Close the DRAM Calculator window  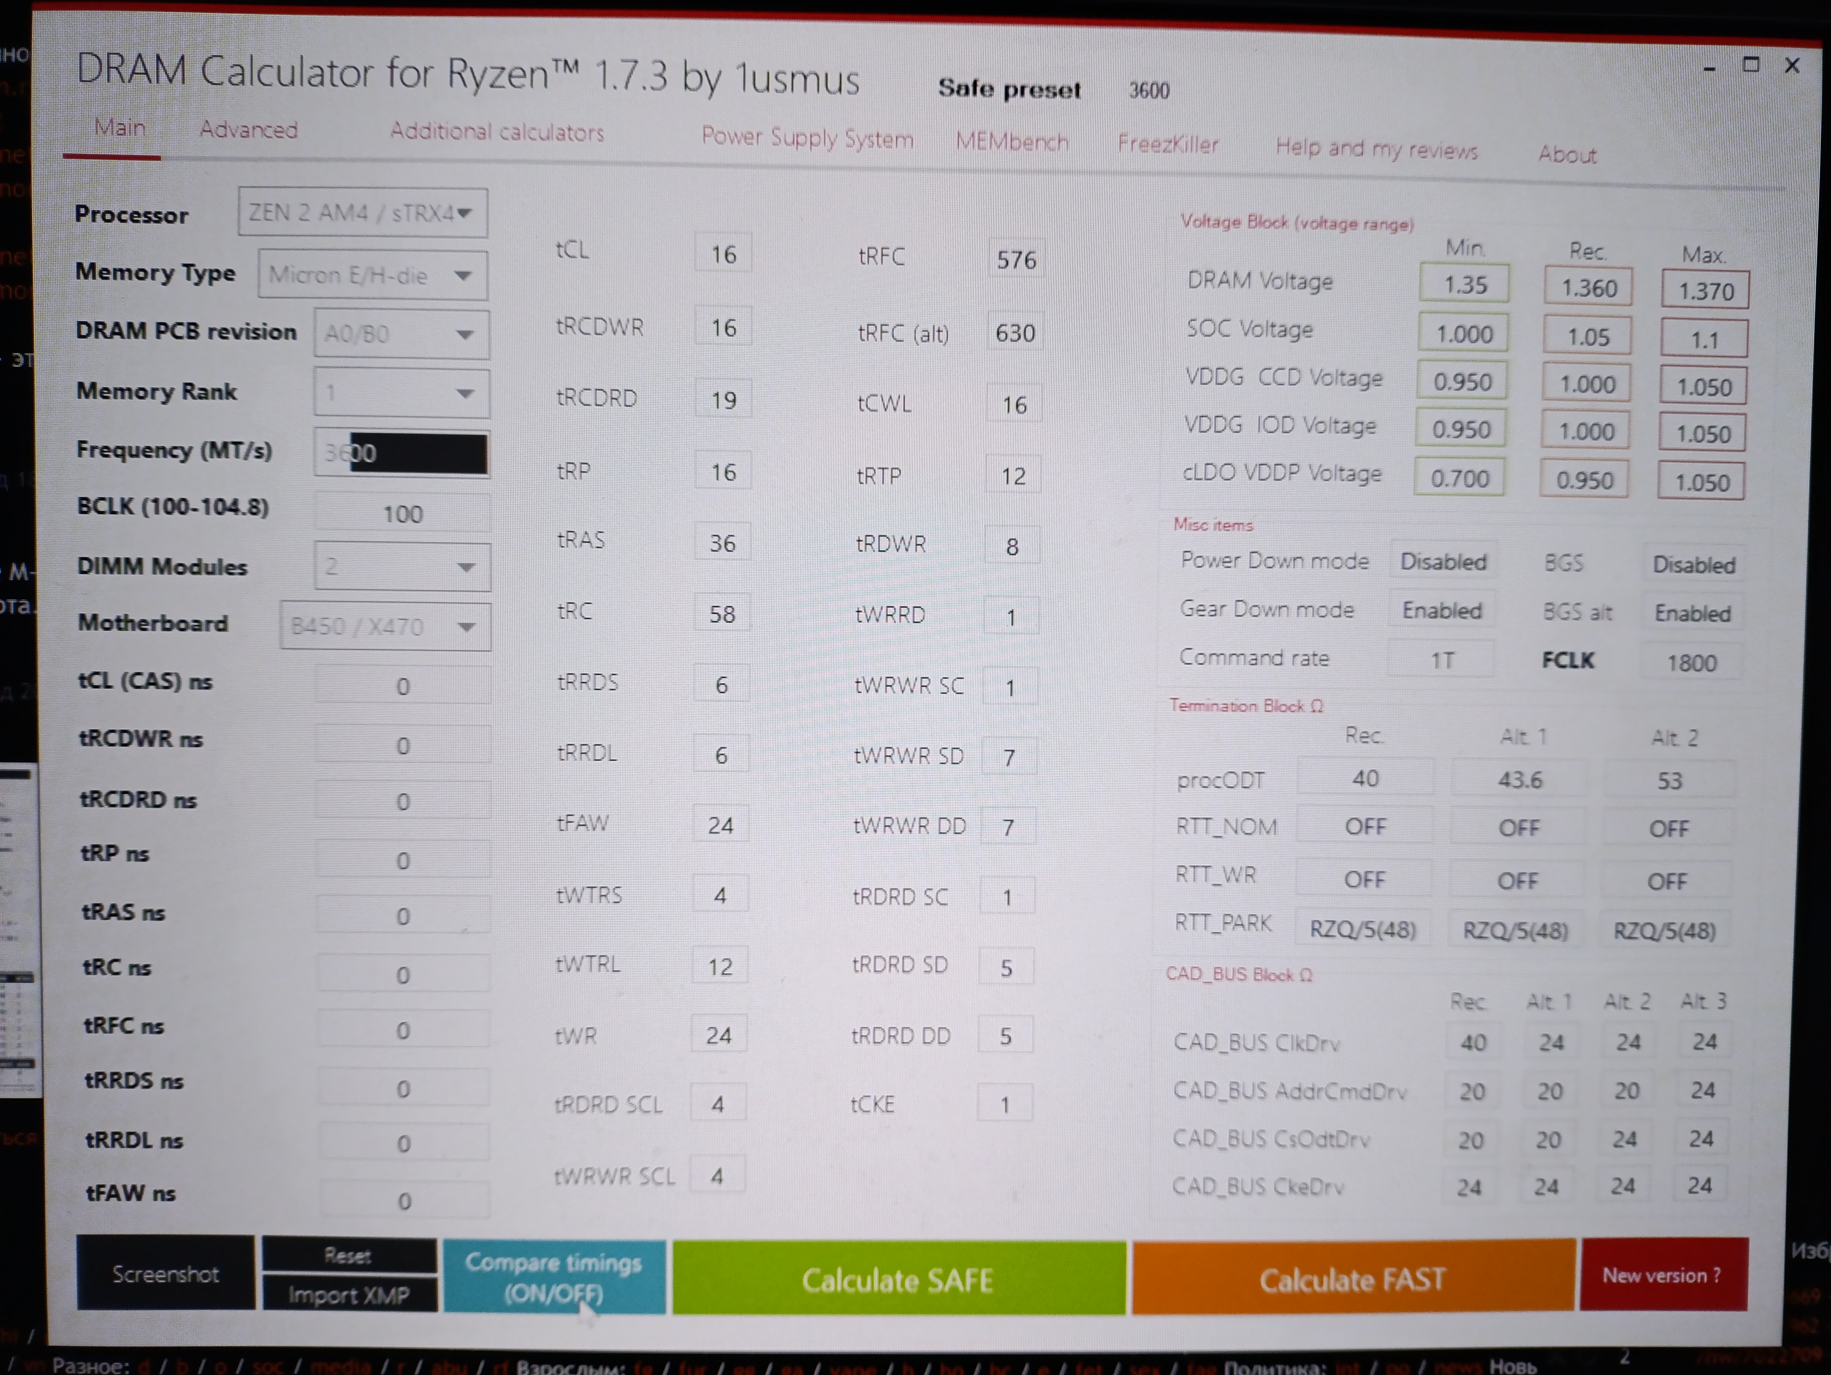pyautogui.click(x=1793, y=65)
